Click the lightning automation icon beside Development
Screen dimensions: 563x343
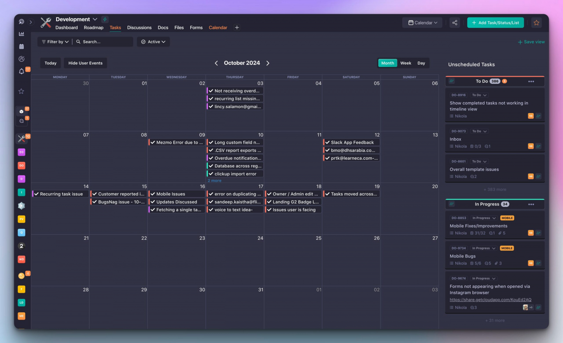click(x=105, y=19)
